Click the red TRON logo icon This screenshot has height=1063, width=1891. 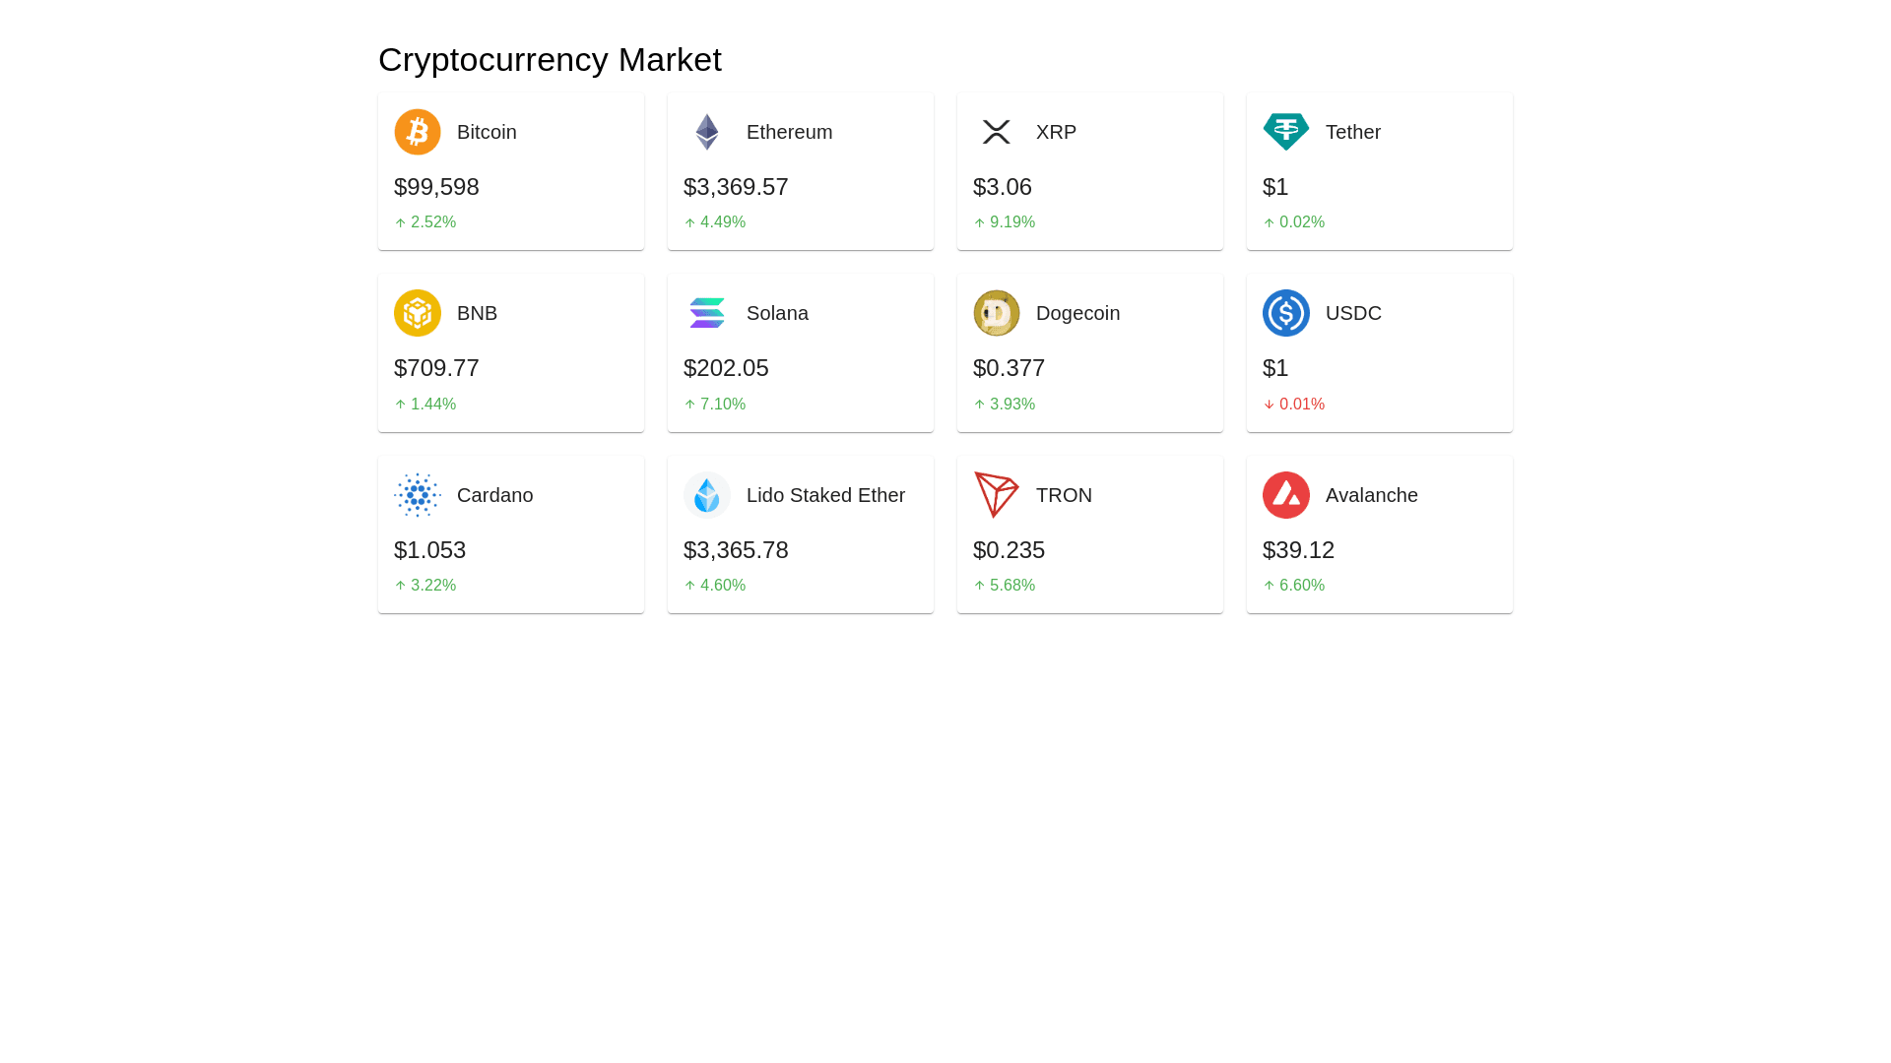pyautogui.click(x=996, y=495)
